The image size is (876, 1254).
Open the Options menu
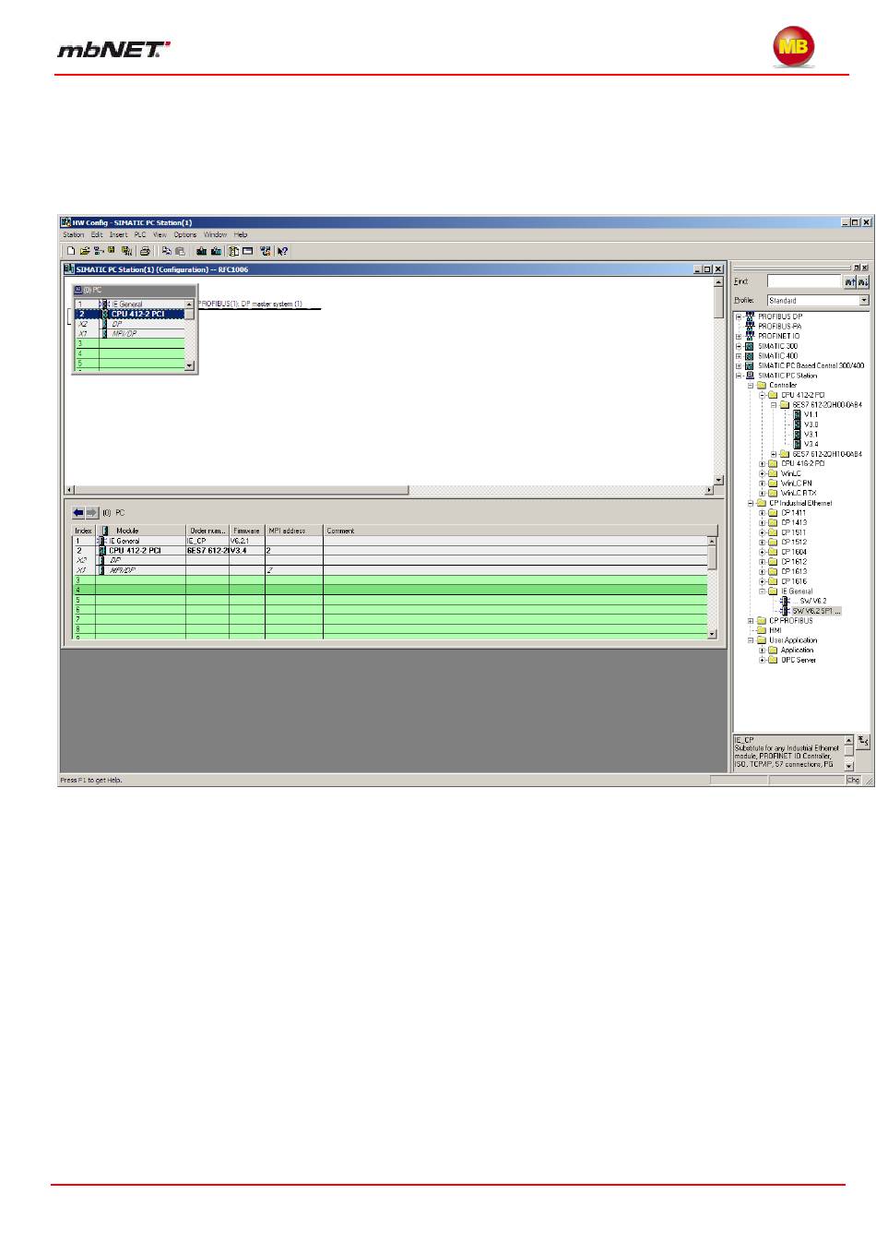point(185,235)
